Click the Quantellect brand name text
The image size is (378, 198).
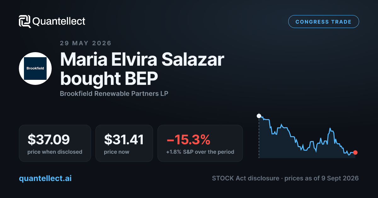pyautogui.click(x=59, y=21)
